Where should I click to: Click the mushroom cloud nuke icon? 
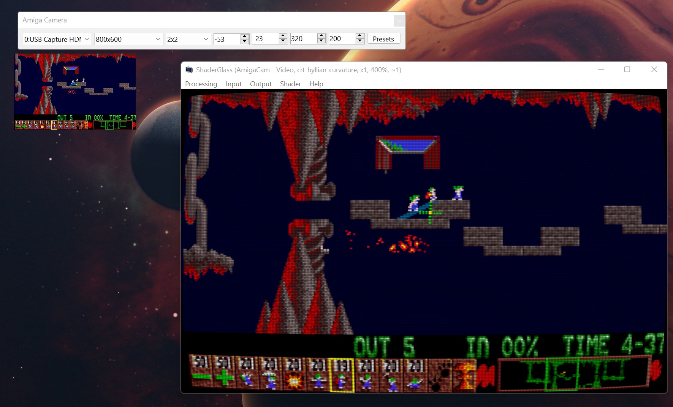[x=464, y=375]
